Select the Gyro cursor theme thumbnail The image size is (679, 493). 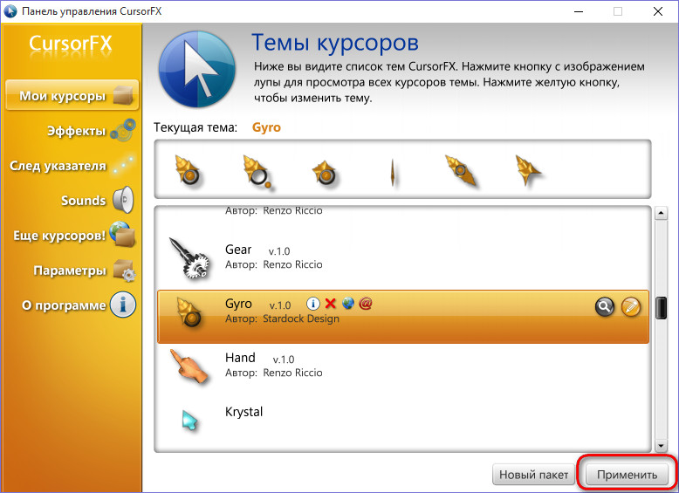click(189, 312)
